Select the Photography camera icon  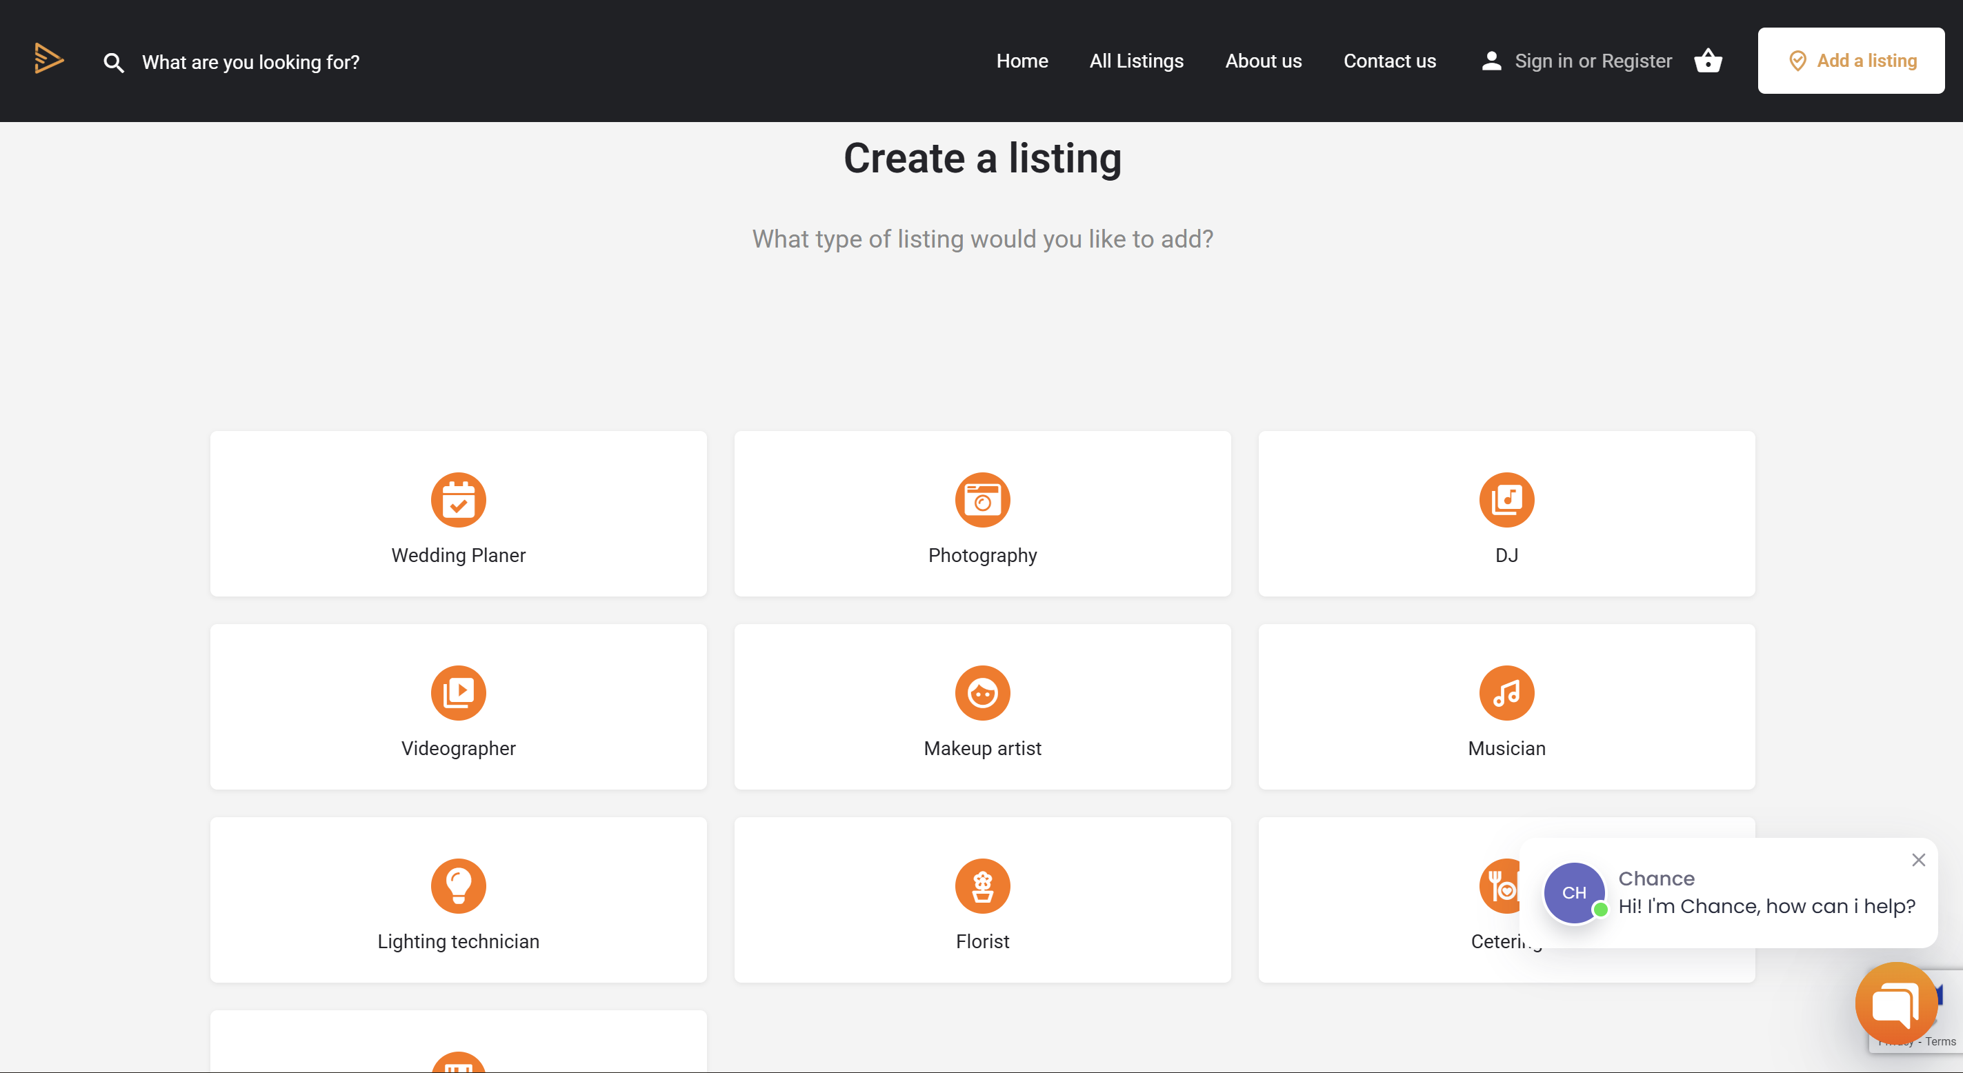pyautogui.click(x=982, y=500)
